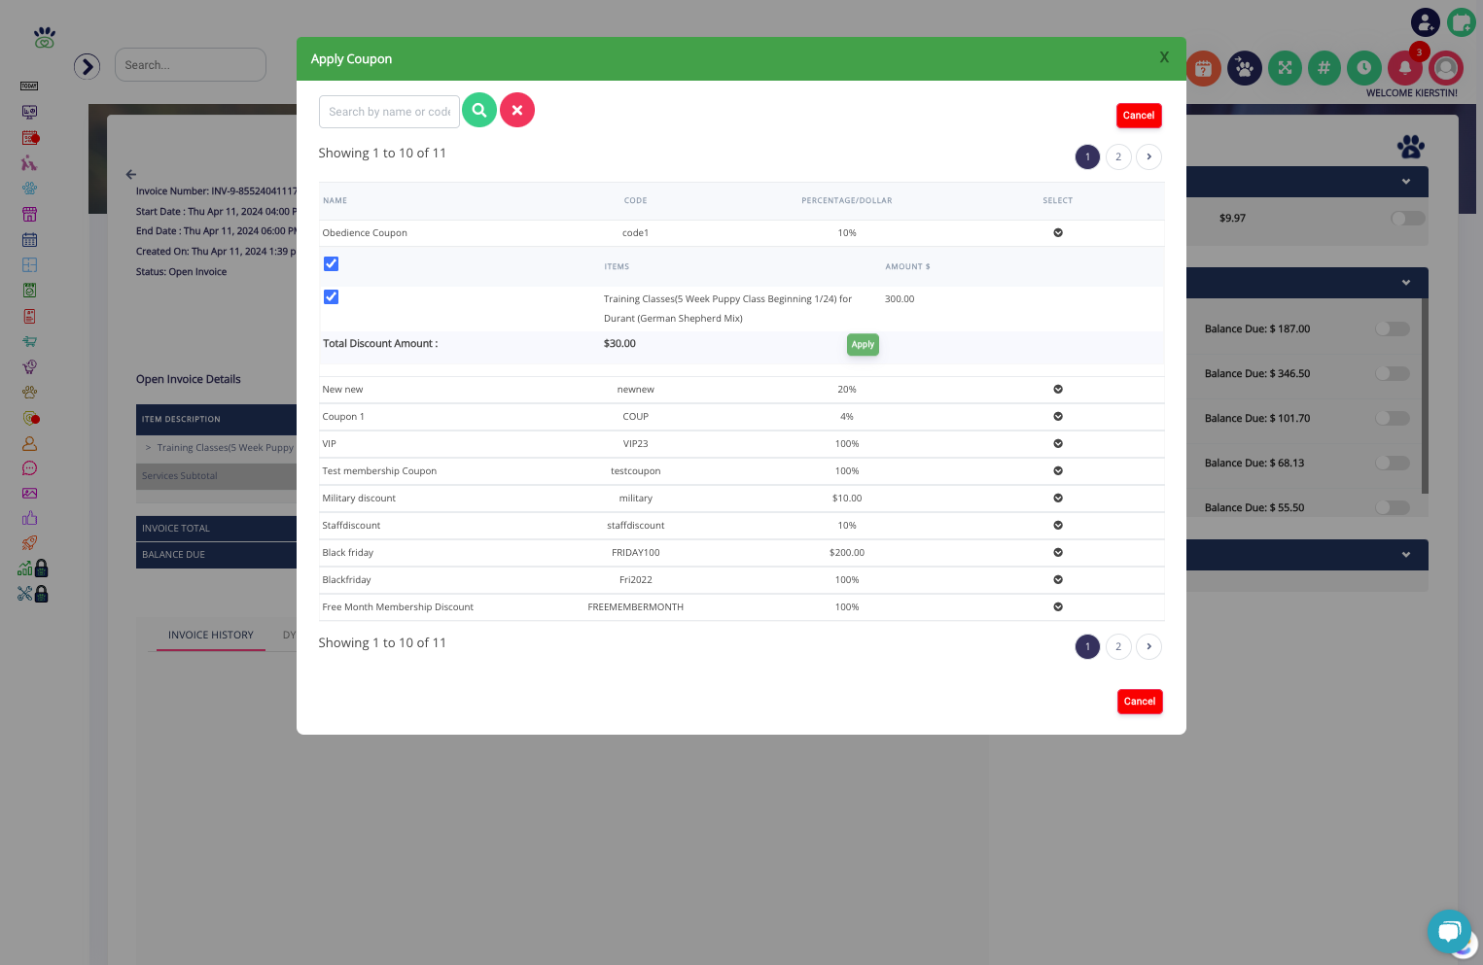Click the main Search box behind dialog

click(x=191, y=65)
